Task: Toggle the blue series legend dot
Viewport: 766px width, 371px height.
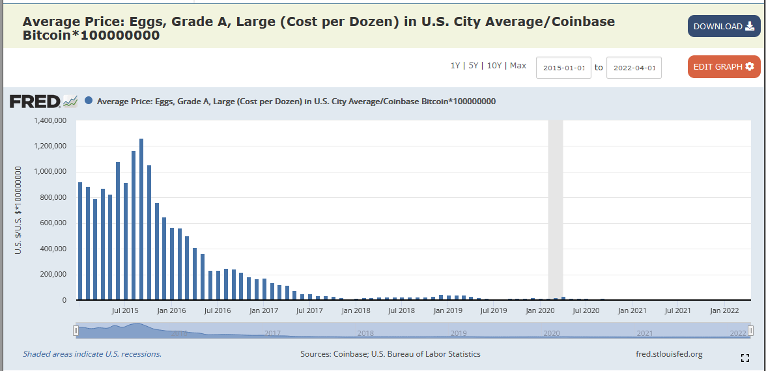Action: (89, 101)
